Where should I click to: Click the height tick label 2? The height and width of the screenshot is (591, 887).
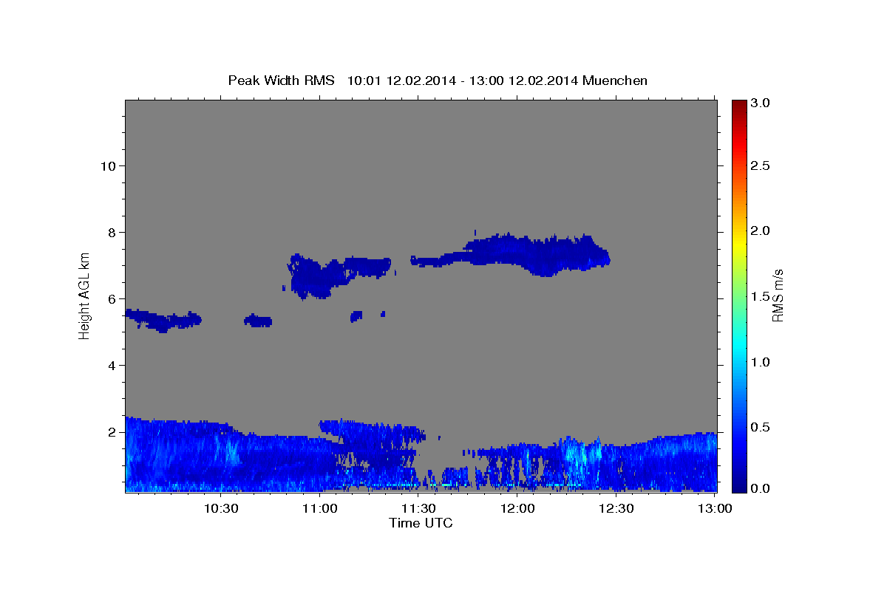click(x=112, y=432)
